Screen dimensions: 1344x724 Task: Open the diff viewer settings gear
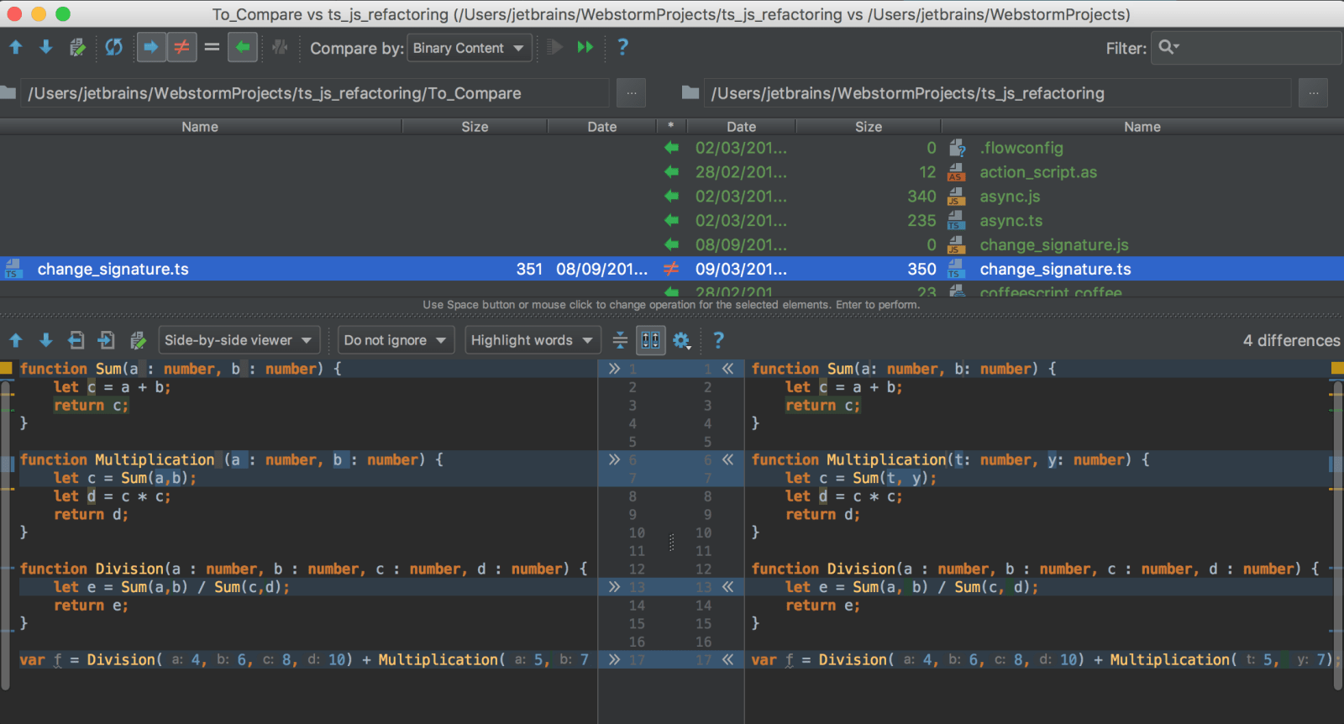[x=681, y=340]
